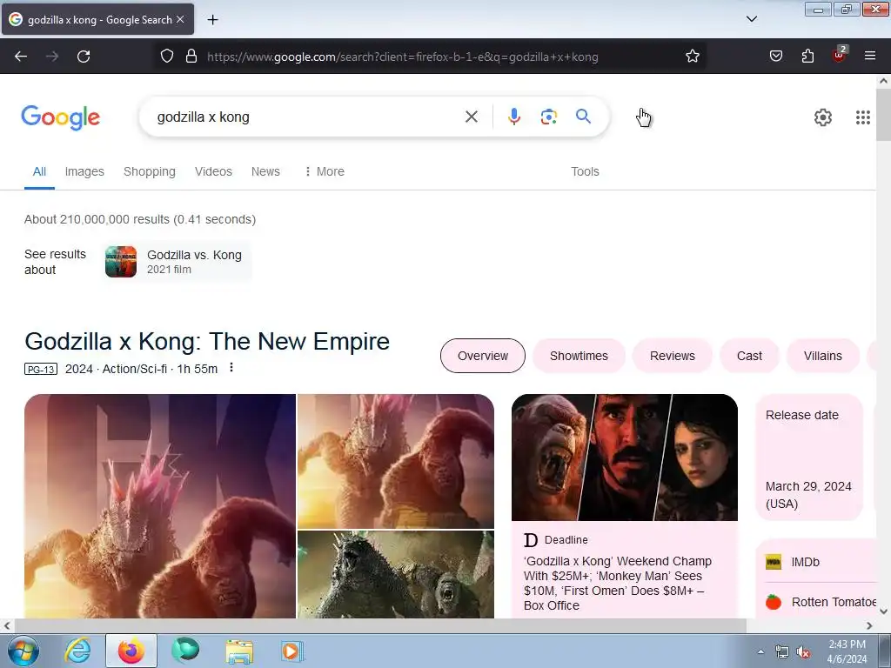The height and width of the screenshot is (668, 891).
Task: Clear the search query with the X icon
Action: [471, 117]
